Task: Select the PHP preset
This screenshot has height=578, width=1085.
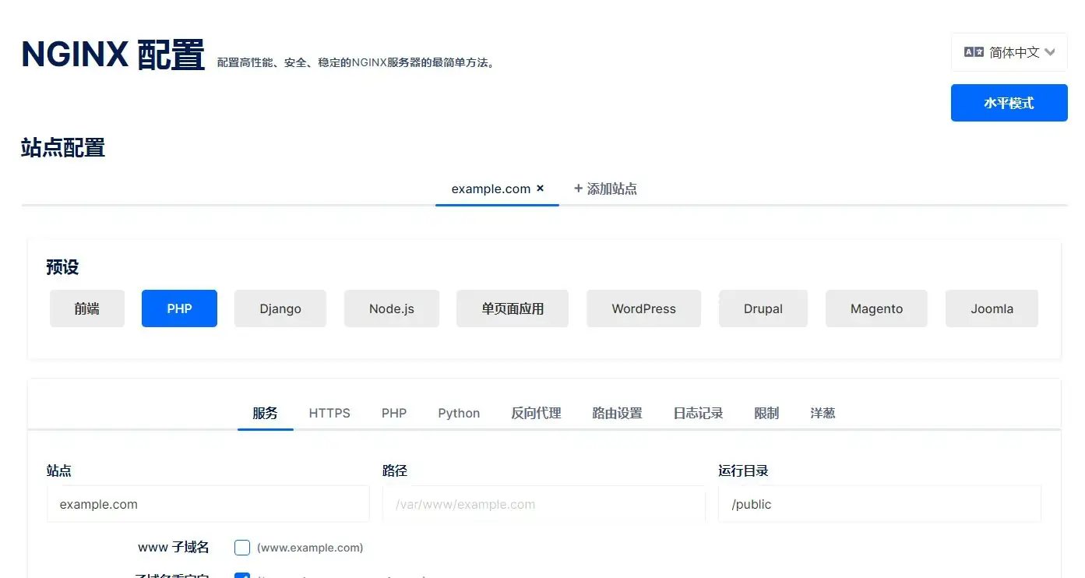Action: pyautogui.click(x=179, y=308)
